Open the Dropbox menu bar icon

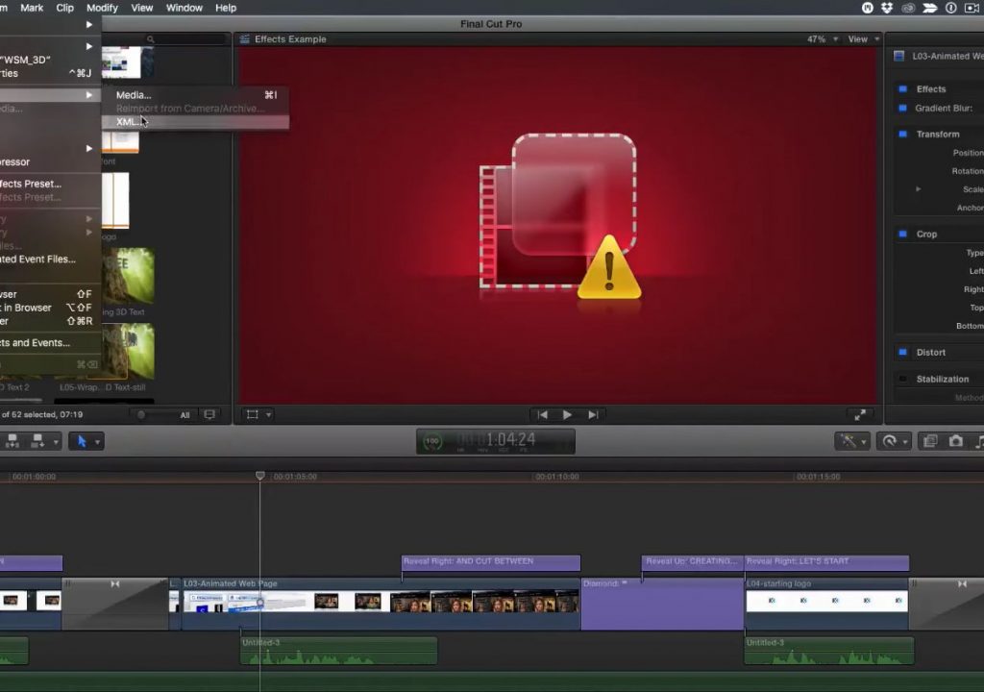coord(887,8)
